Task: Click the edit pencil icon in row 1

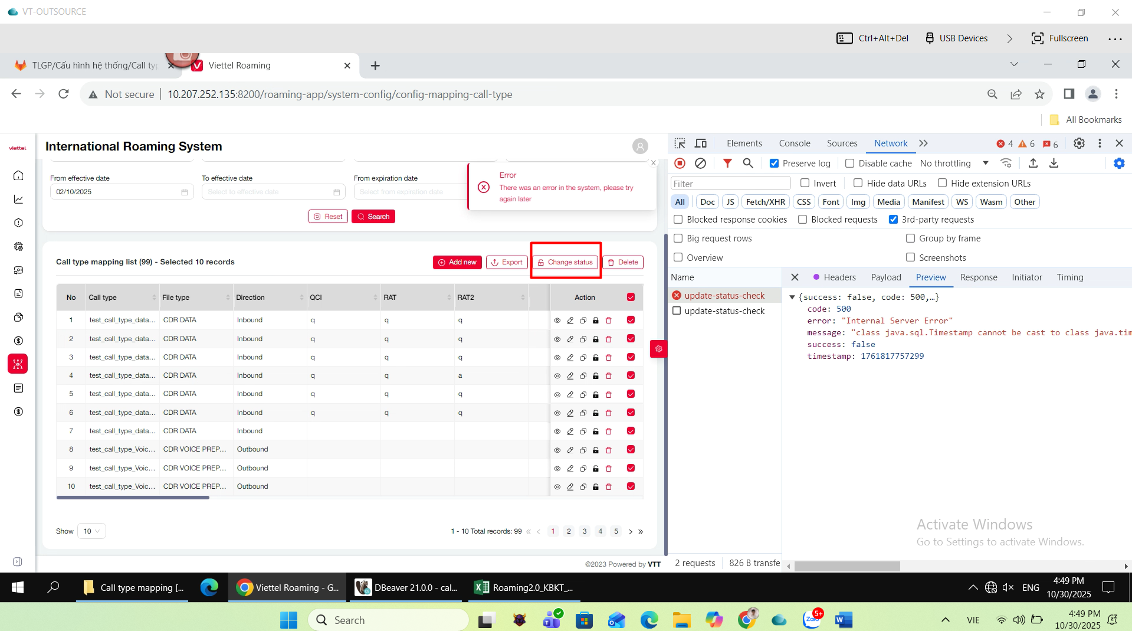Action: [570, 321]
